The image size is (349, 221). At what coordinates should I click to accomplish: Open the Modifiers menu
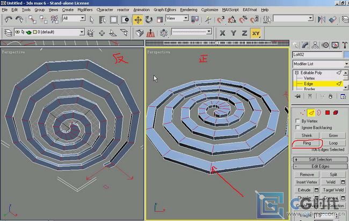(85, 10)
